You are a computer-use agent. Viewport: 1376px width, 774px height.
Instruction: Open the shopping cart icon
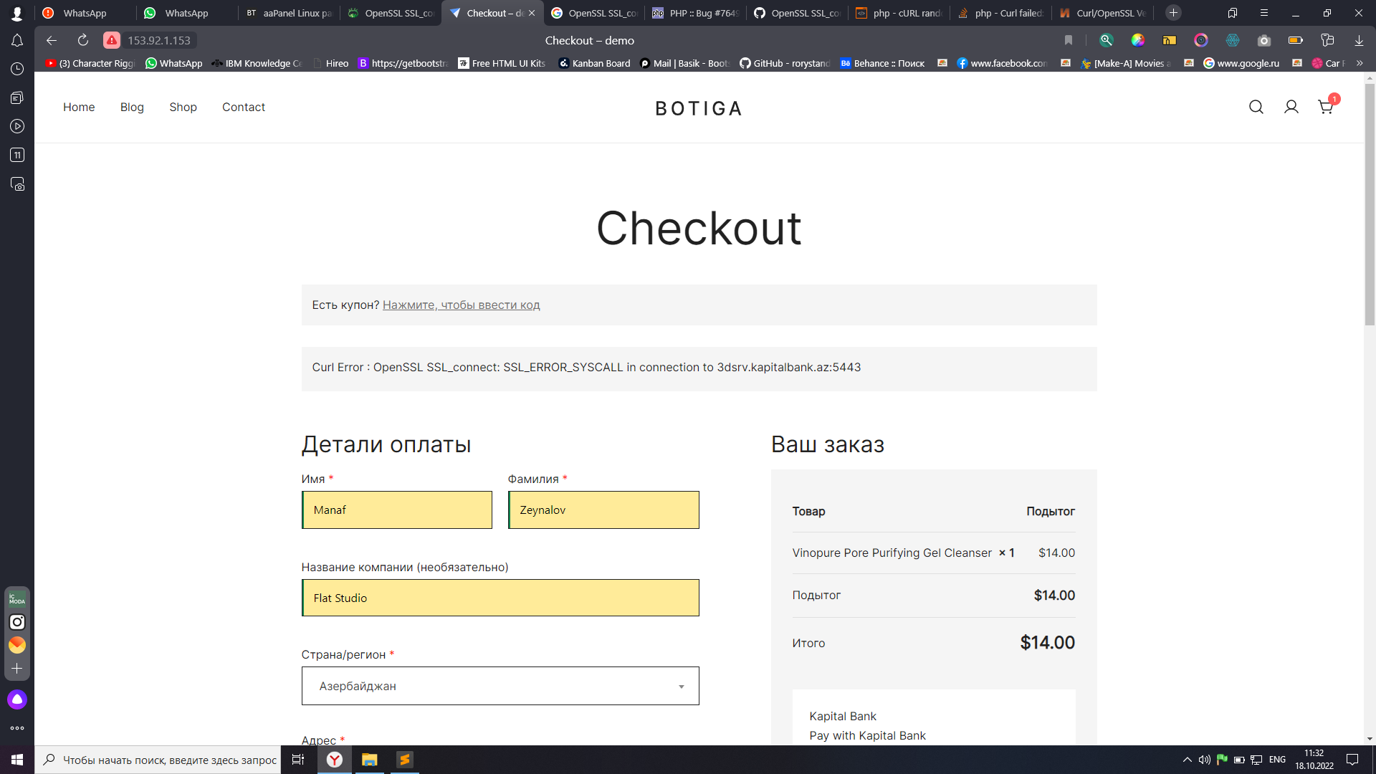click(1325, 107)
